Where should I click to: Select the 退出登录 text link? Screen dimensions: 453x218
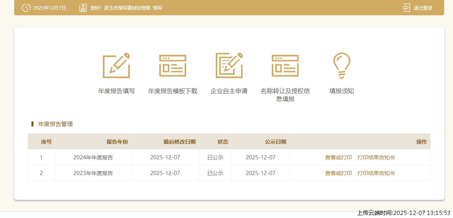[423, 8]
